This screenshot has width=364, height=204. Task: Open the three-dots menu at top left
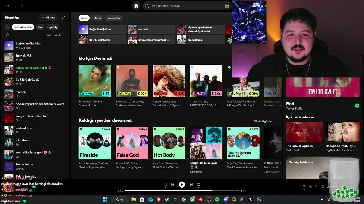click(x=7, y=6)
